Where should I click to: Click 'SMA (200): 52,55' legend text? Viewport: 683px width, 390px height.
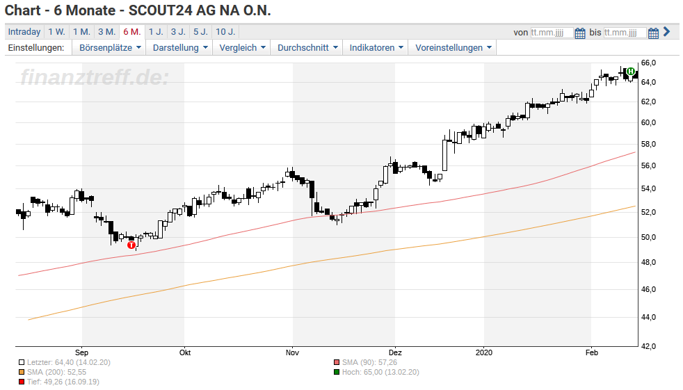[56, 372]
